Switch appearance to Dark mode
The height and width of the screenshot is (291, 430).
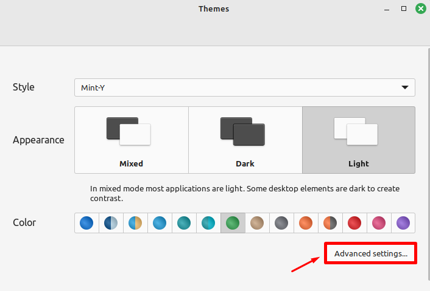[245, 140]
